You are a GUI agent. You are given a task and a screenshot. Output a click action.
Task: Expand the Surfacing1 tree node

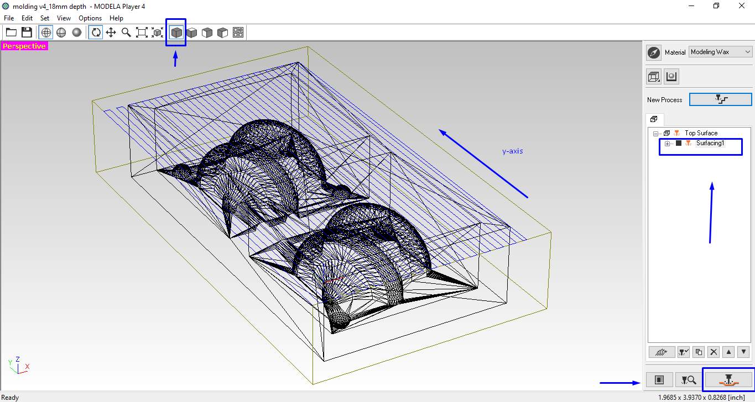click(667, 144)
